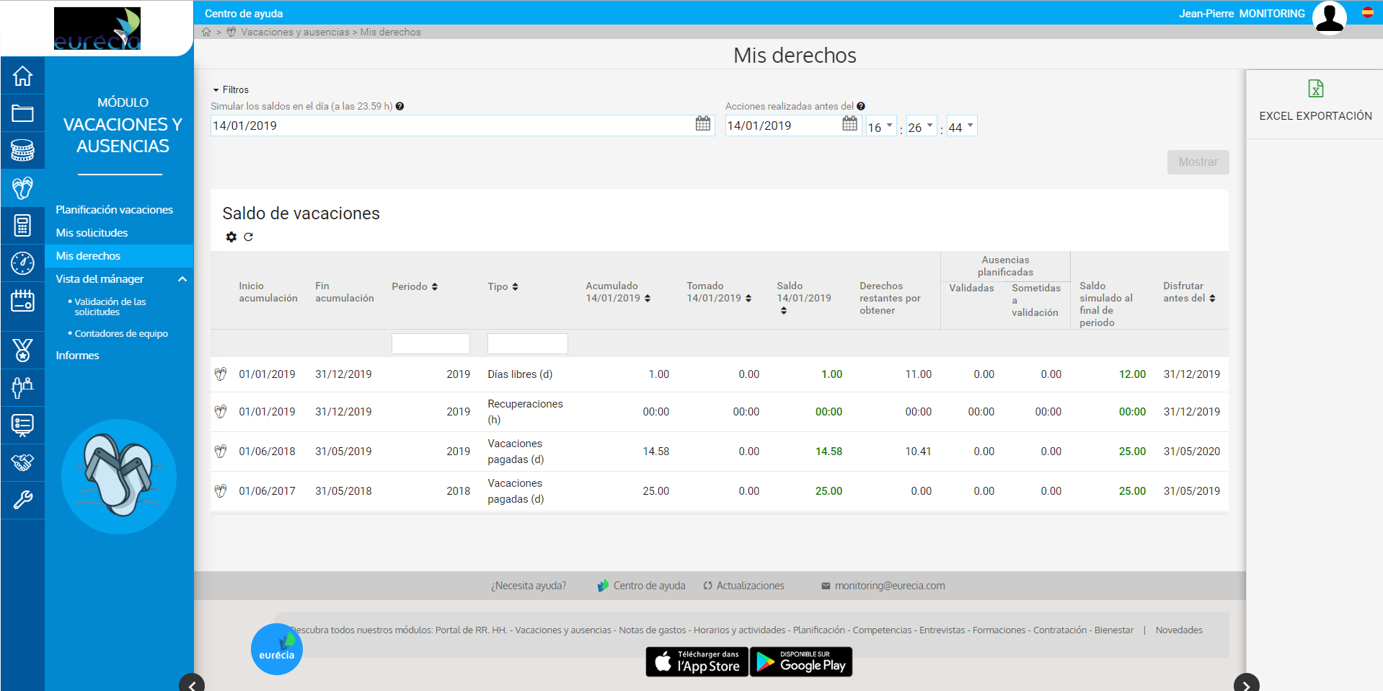Click the Mostrar button
Viewport: 1383px width, 691px height.
pos(1198,162)
